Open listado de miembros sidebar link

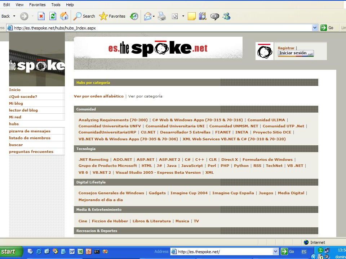coord(30,138)
